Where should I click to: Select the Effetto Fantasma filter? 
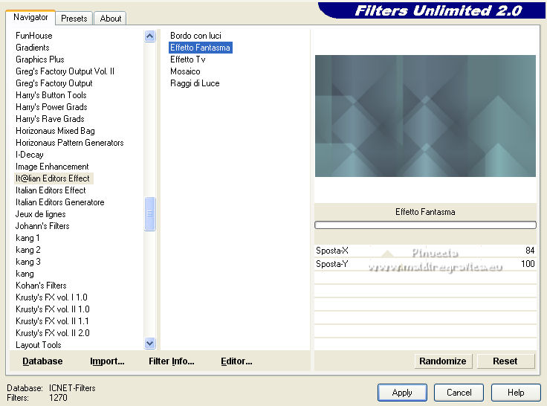click(x=200, y=48)
